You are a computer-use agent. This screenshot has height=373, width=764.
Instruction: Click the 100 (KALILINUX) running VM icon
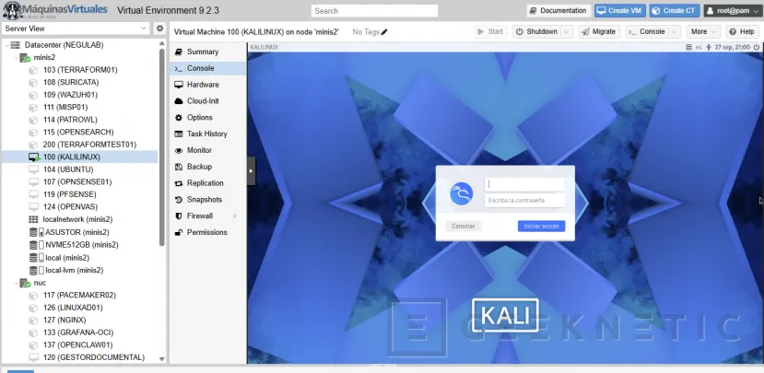click(x=33, y=157)
